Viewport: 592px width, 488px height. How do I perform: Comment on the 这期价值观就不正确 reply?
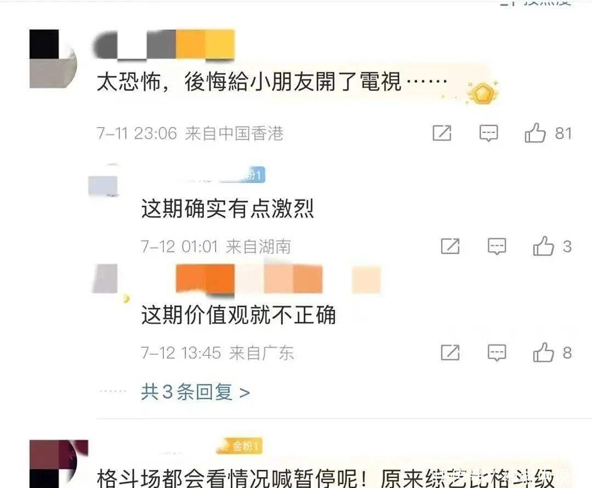[x=497, y=353]
